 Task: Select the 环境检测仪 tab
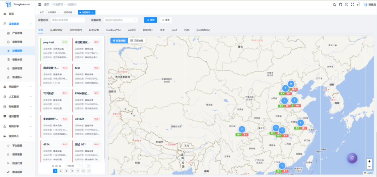[x=56, y=30]
